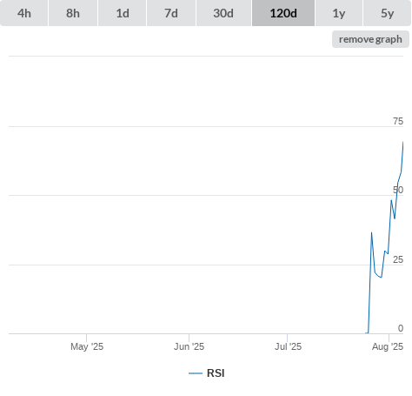Image resolution: width=412 pixels, height=396 pixels.
Task: Select the 5y time range
Action: (x=388, y=13)
